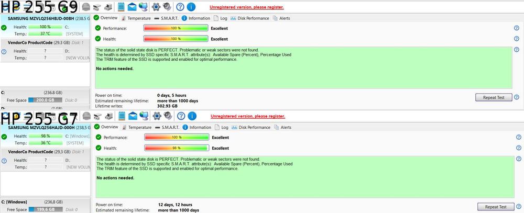Click help icon beside lower Performance Excellent row
This screenshot has height=213, width=524.
pos(519,137)
